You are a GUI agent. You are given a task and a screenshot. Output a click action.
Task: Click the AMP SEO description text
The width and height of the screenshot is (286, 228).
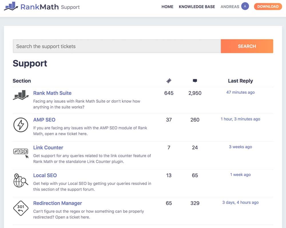[x=90, y=131]
